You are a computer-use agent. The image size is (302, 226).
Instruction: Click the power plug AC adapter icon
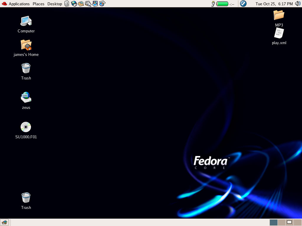[x=213, y=4]
